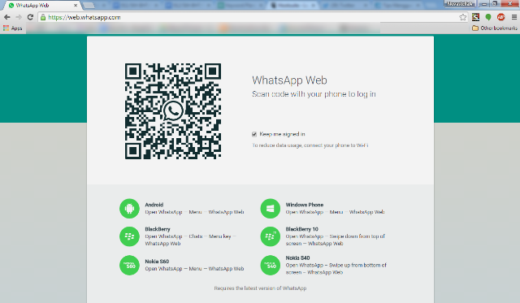Click Nokia S40 swipe up instructions text
Viewport: 520px width, 303px height.
point(336,269)
